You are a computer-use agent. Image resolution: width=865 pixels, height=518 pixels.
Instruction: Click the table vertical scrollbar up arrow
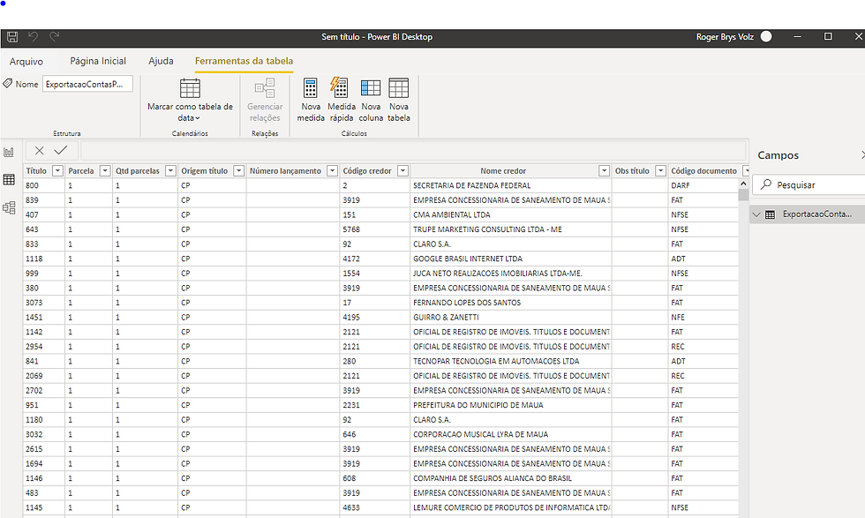point(743,184)
